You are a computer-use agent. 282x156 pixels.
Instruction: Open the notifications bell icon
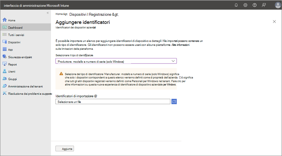(x=236, y=5)
